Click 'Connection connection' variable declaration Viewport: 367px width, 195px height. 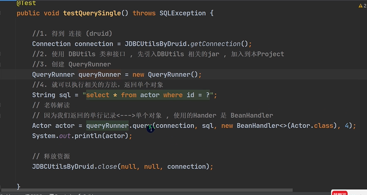[73, 44]
